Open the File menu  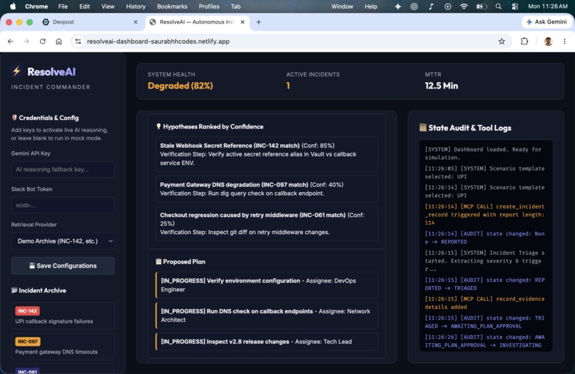click(x=63, y=6)
